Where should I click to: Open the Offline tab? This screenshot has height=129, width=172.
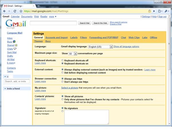click(x=153, y=38)
